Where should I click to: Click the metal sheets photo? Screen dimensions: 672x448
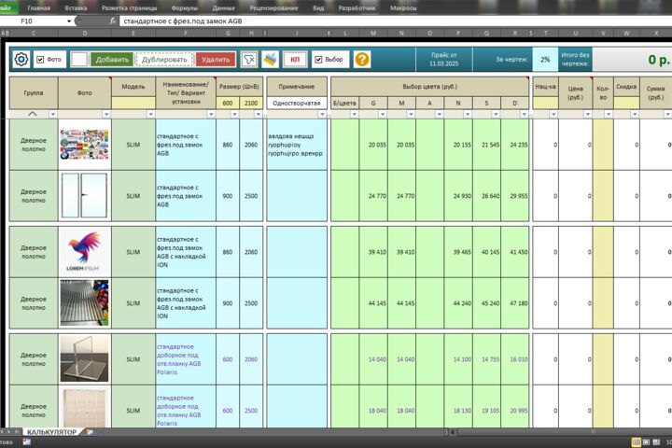[x=84, y=303]
